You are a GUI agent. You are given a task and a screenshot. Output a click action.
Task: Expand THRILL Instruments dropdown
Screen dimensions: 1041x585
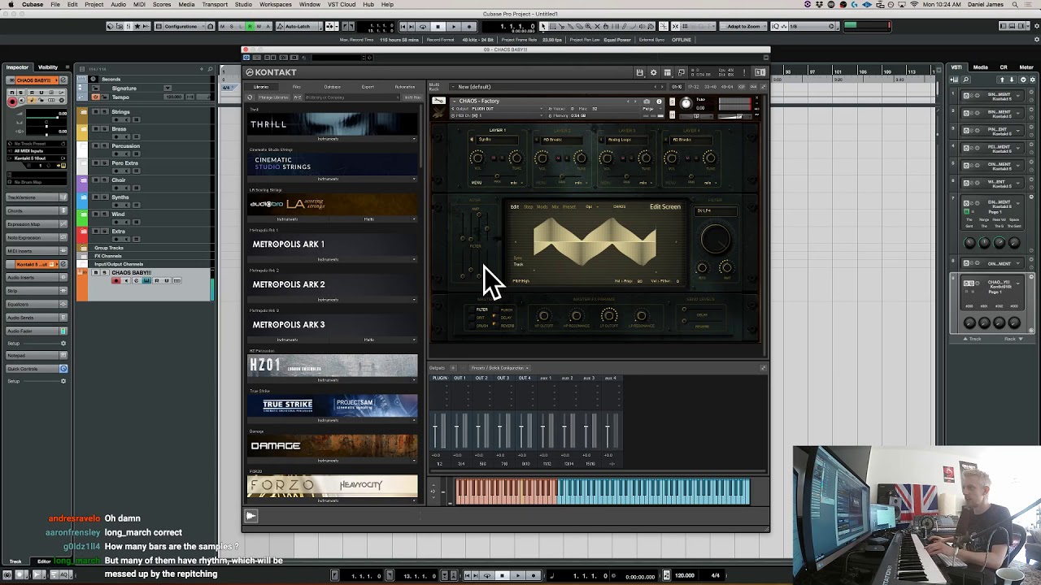point(332,139)
